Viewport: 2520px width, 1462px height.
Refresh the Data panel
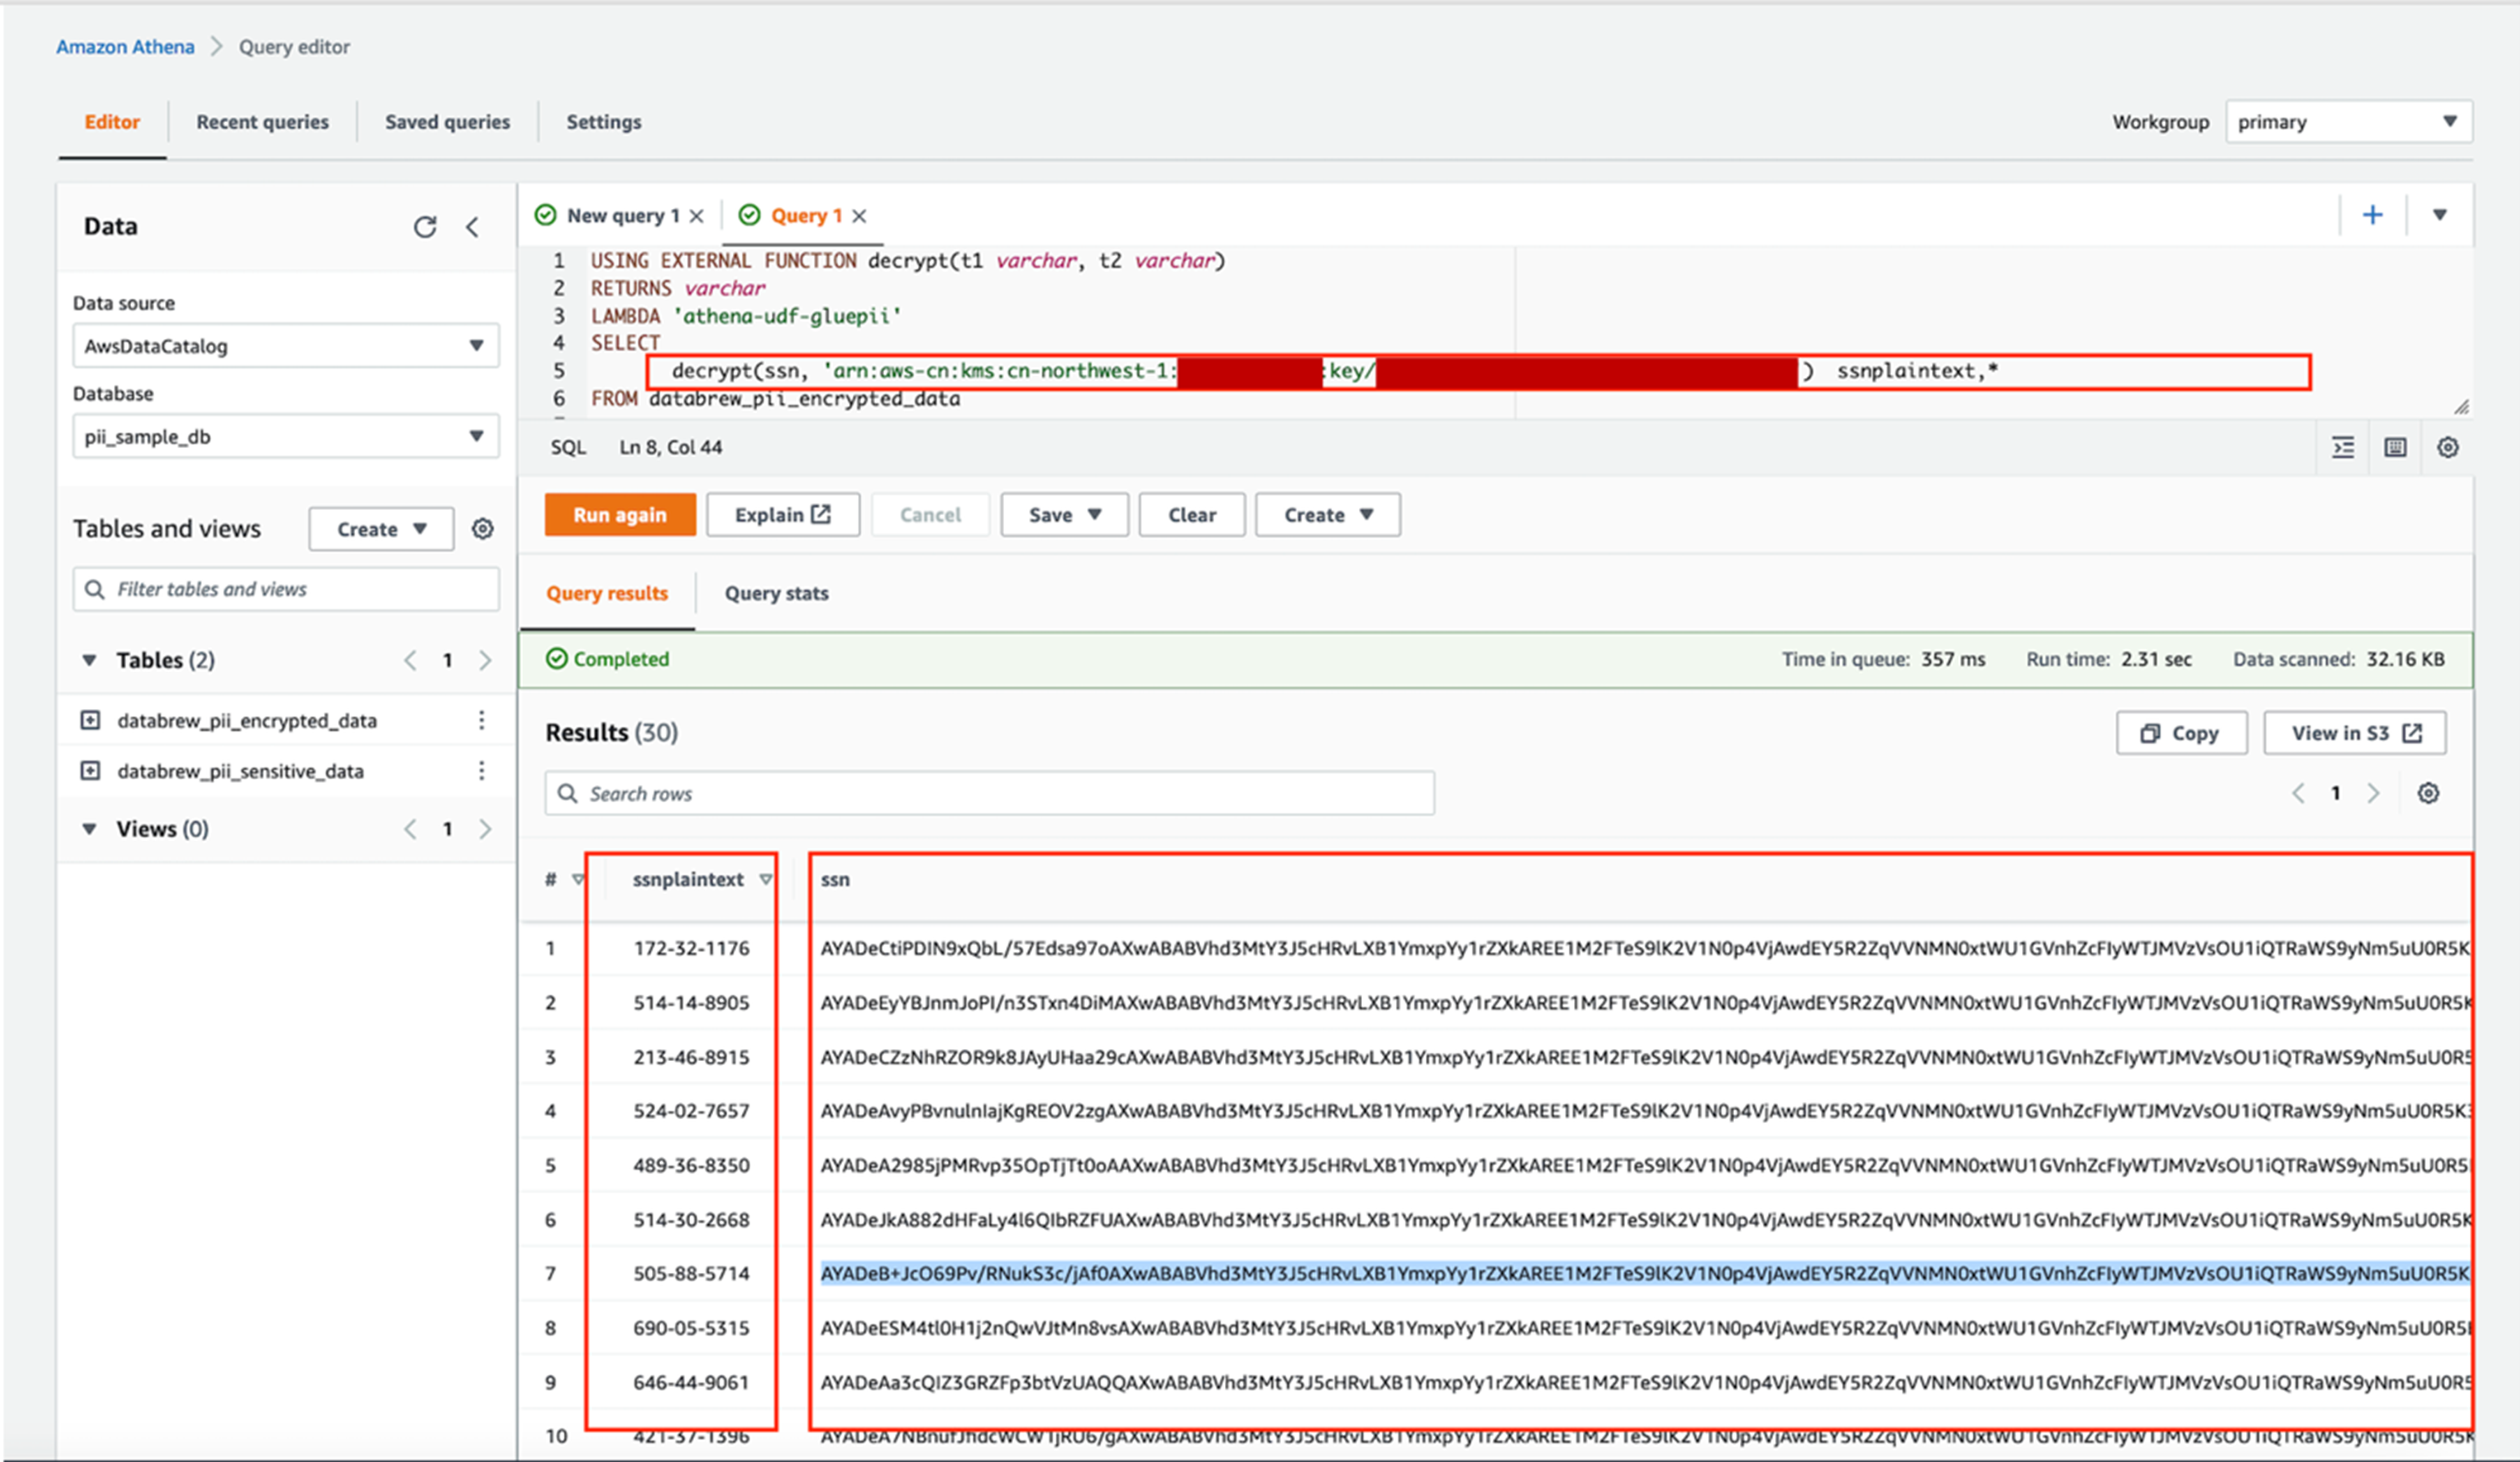tap(425, 227)
